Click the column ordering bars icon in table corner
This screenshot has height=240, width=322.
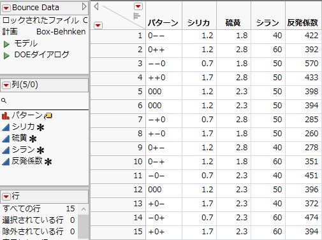pyautogui.click(x=137, y=16)
